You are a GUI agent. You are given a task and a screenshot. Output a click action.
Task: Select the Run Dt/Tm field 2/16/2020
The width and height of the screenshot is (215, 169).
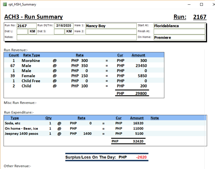(64, 26)
